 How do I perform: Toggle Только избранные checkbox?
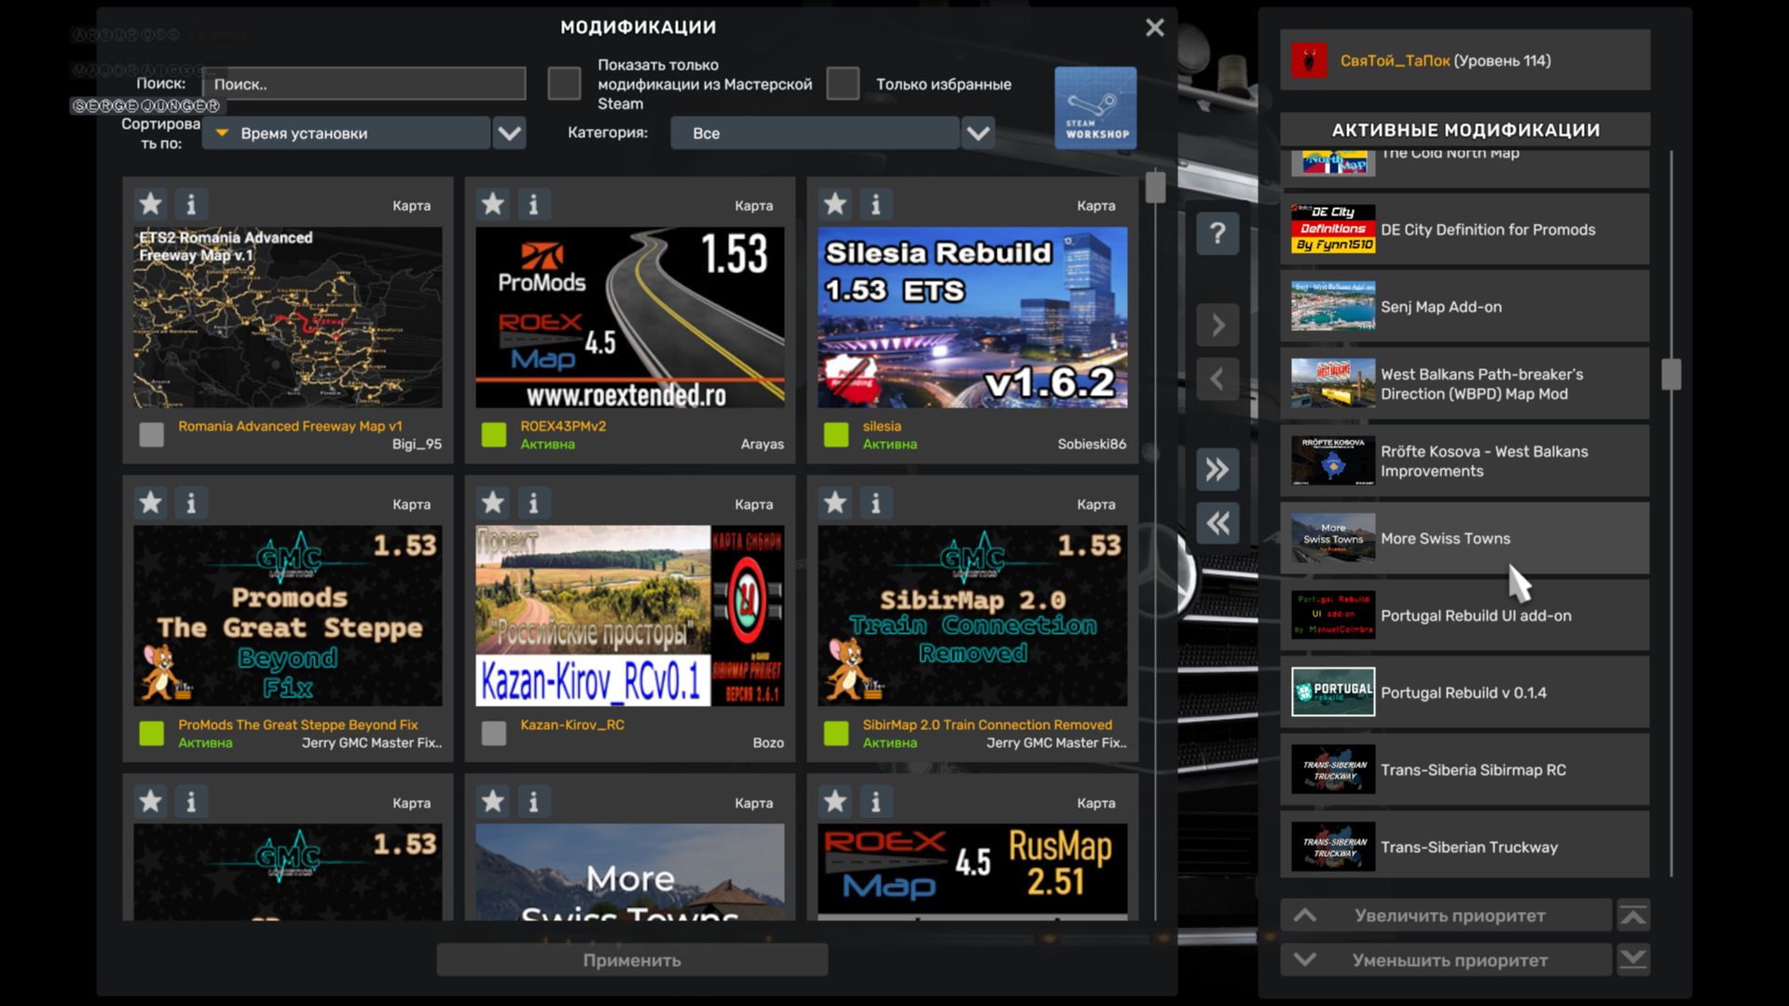click(x=843, y=83)
